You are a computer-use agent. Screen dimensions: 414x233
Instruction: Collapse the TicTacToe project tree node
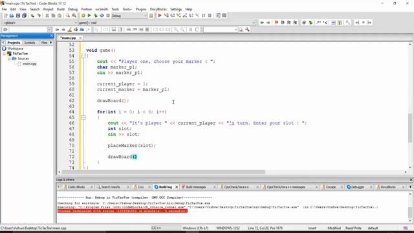coord(5,54)
